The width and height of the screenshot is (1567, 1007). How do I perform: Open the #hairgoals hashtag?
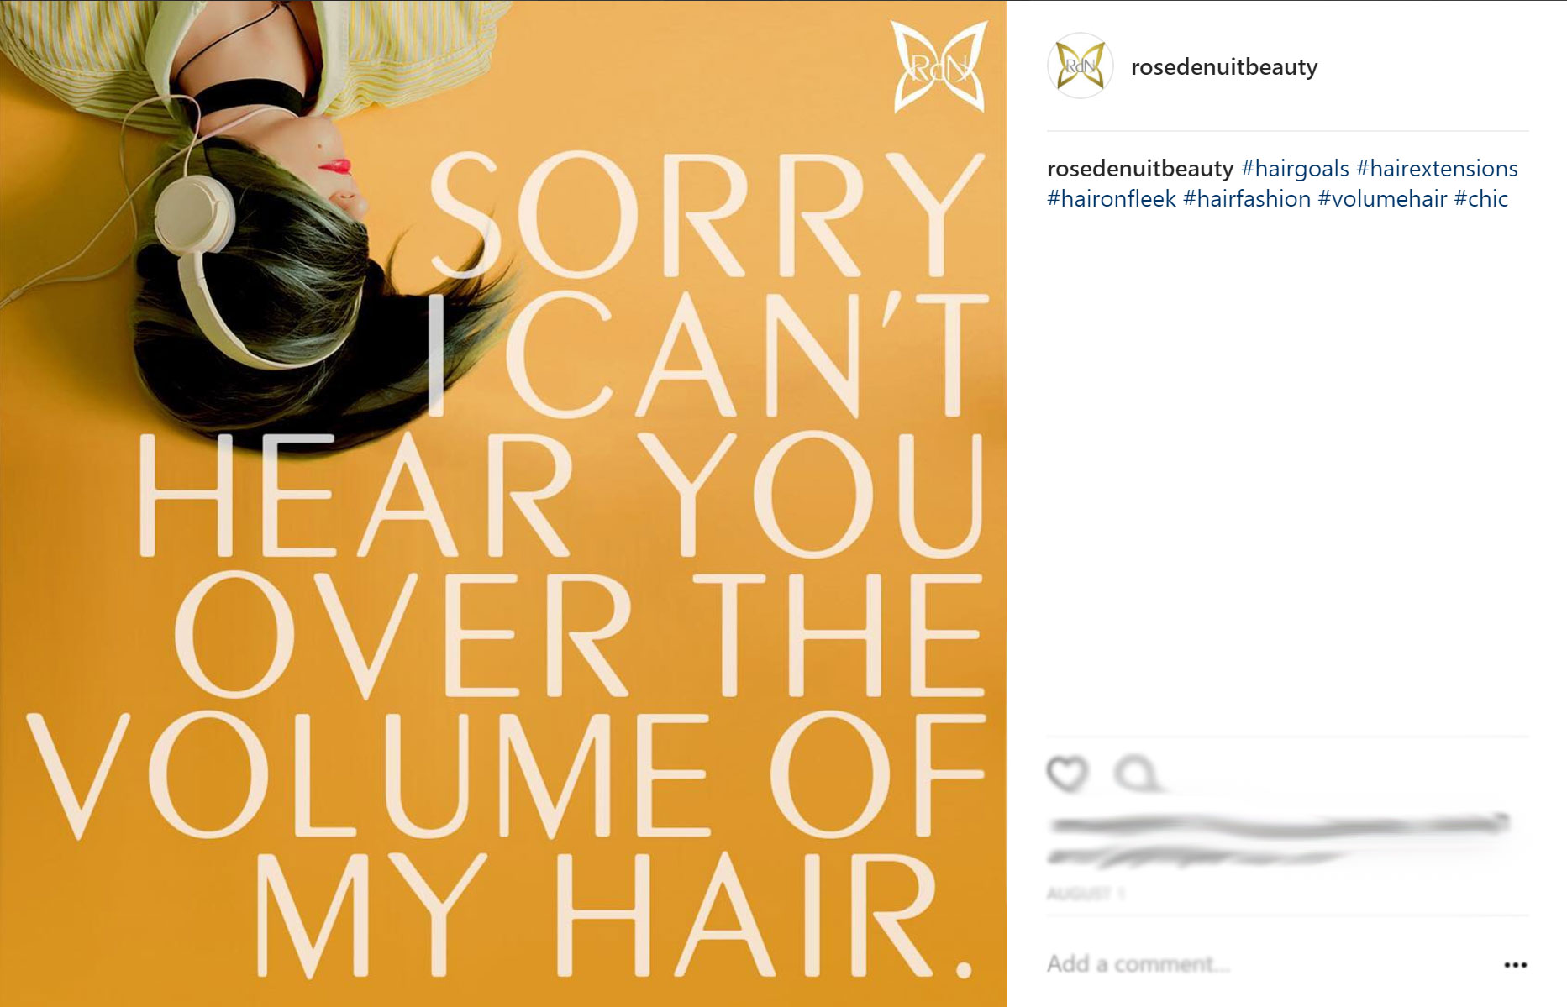pyautogui.click(x=1295, y=168)
